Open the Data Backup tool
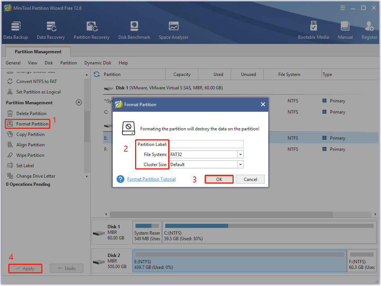 [16, 31]
